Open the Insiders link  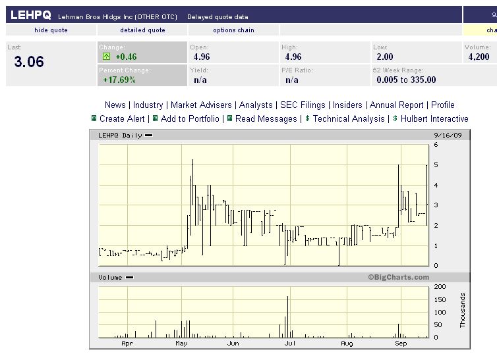pyautogui.click(x=347, y=105)
